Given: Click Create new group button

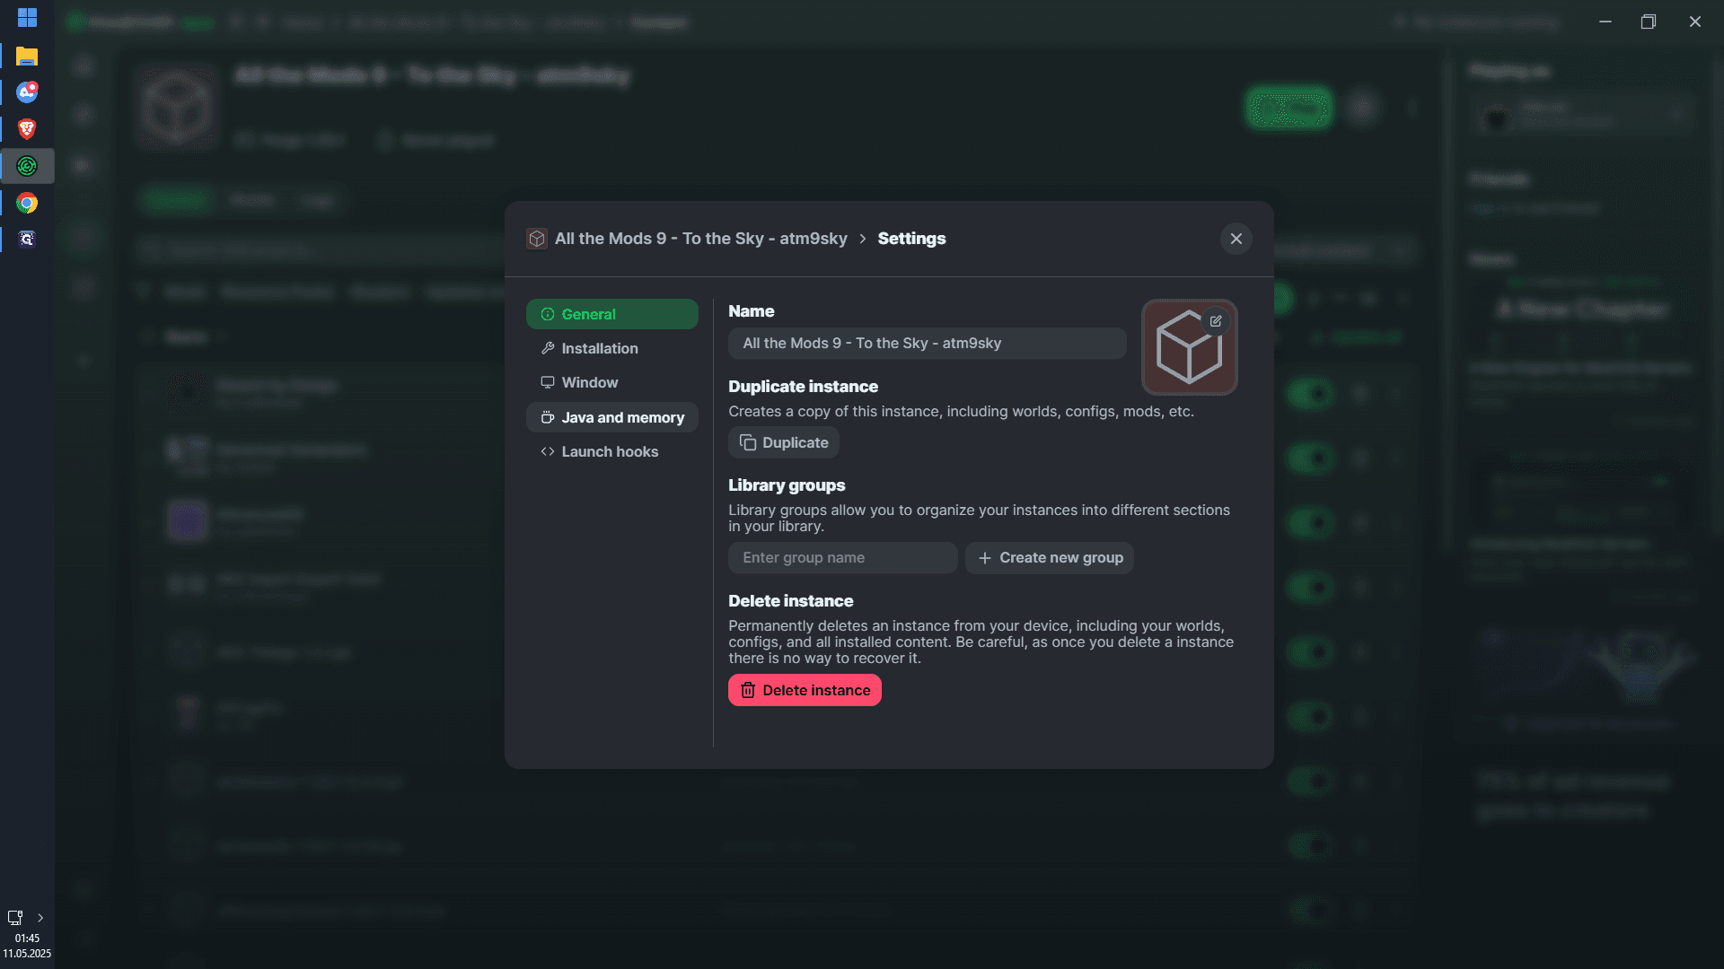Looking at the screenshot, I should pos(1050,557).
